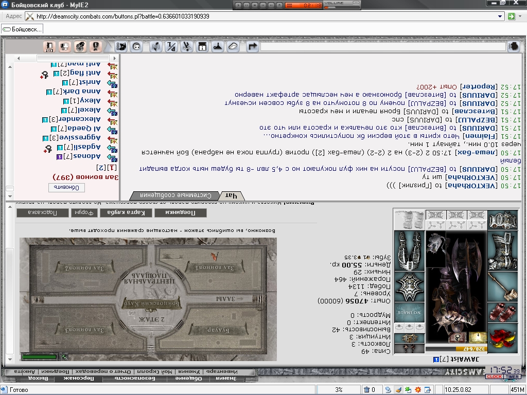Screen dimensions: 527x395
Task: Open info icon for Alexcander[3]
Action: click(45, 119)
